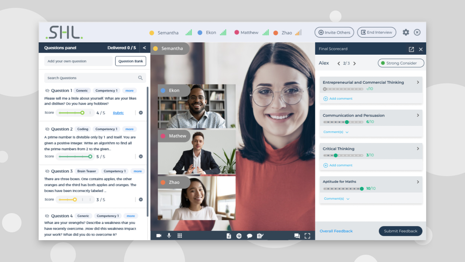Toggle visibility eye icon for Question 4
Viewport: 465px width, 262px height.
pos(47,216)
